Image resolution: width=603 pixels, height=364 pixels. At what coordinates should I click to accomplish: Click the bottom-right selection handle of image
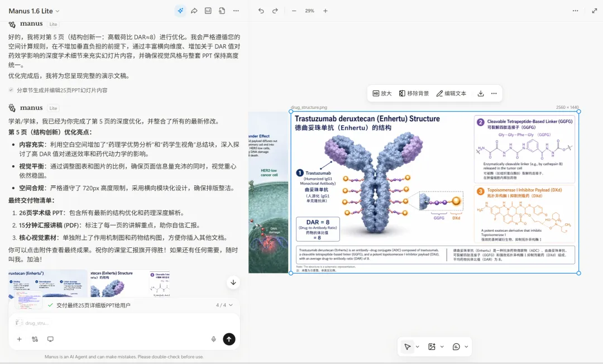(x=579, y=274)
